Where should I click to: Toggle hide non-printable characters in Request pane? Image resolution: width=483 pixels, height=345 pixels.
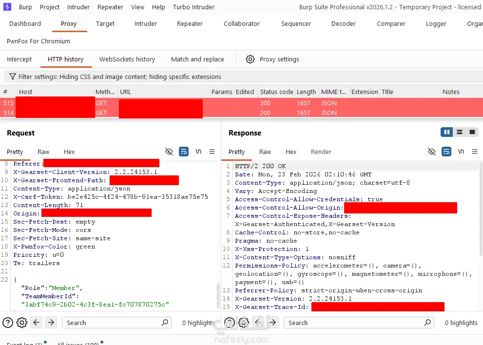point(169,152)
